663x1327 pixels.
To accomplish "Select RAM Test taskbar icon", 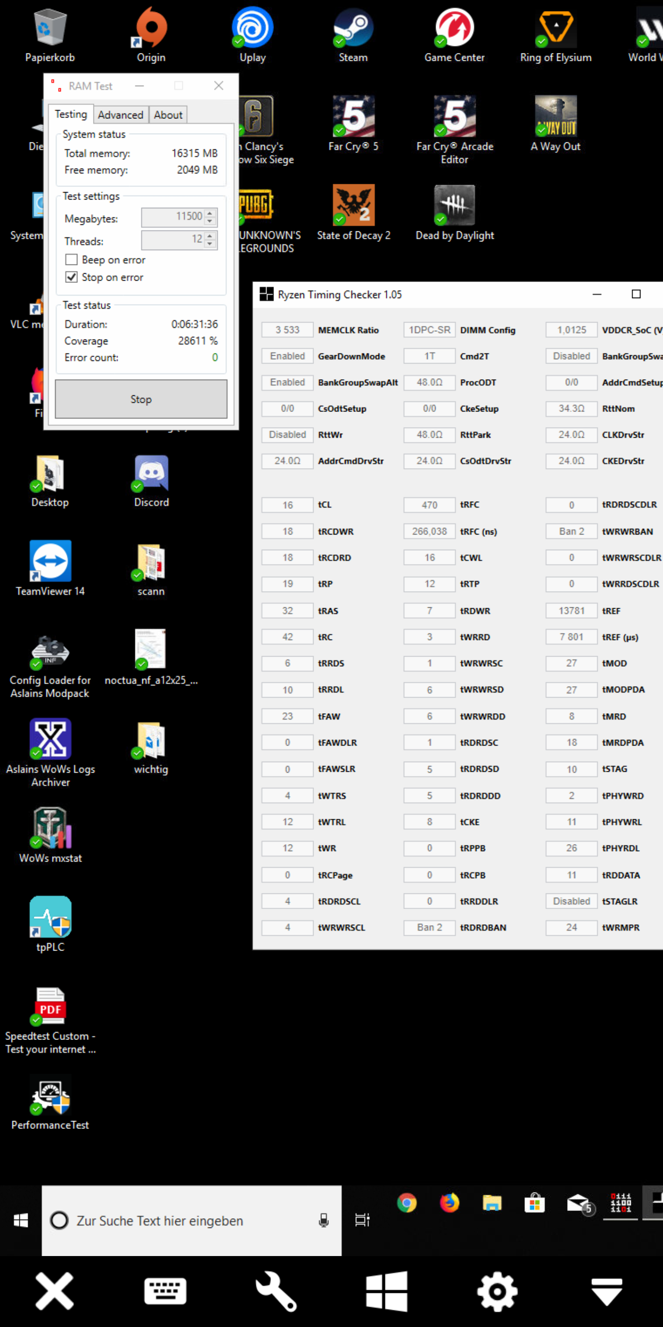I will (x=620, y=1203).
